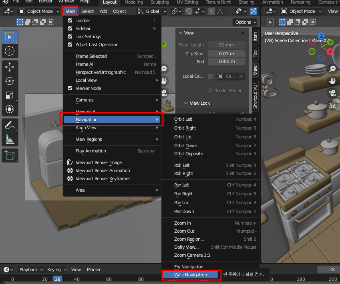The height and width of the screenshot is (284, 340).
Task: Open the Tool sidebar tab
Action: (x=255, y=53)
